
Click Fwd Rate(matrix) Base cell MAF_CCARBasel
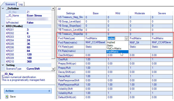coord(95,42)
